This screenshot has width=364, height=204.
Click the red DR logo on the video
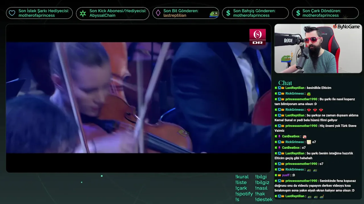coord(257,37)
